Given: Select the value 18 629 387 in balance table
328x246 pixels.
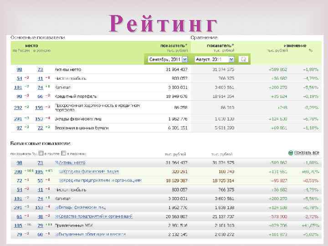Looking at the screenshot, I should (x=177, y=180).
